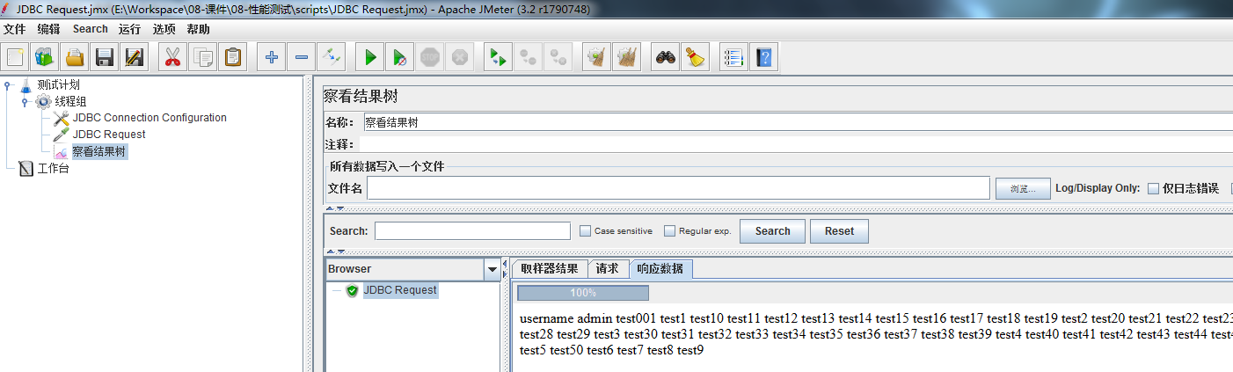Click the Copy icon in toolbar

202,58
